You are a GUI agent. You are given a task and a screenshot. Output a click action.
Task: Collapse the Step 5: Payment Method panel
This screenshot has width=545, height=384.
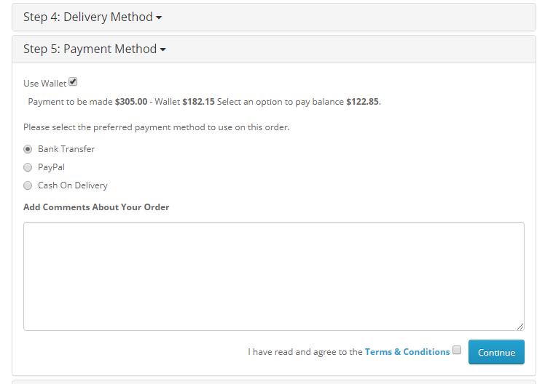(95, 49)
